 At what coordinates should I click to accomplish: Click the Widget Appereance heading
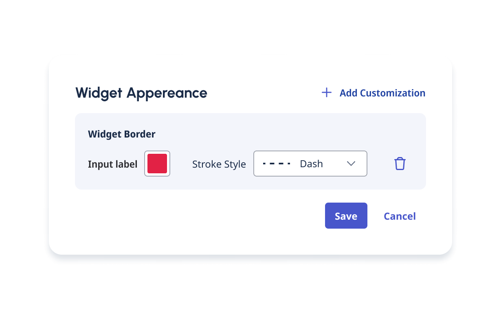[141, 93]
